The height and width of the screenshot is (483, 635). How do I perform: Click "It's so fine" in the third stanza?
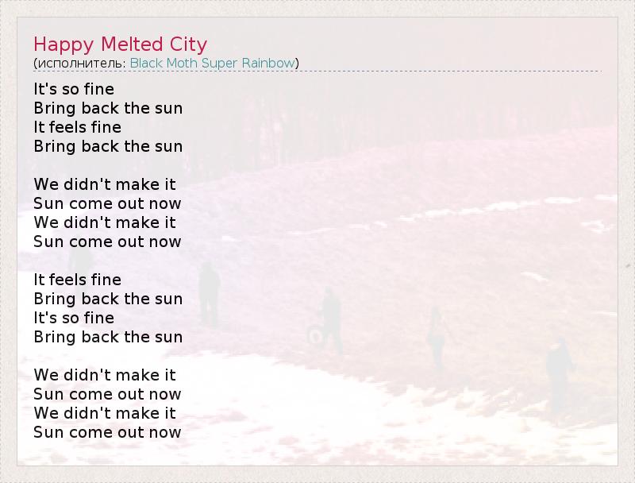click(x=74, y=318)
